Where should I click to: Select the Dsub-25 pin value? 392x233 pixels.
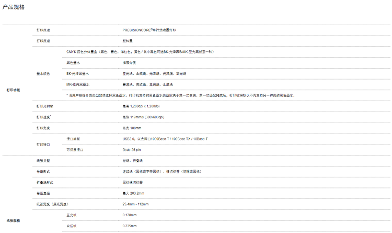[132, 150]
